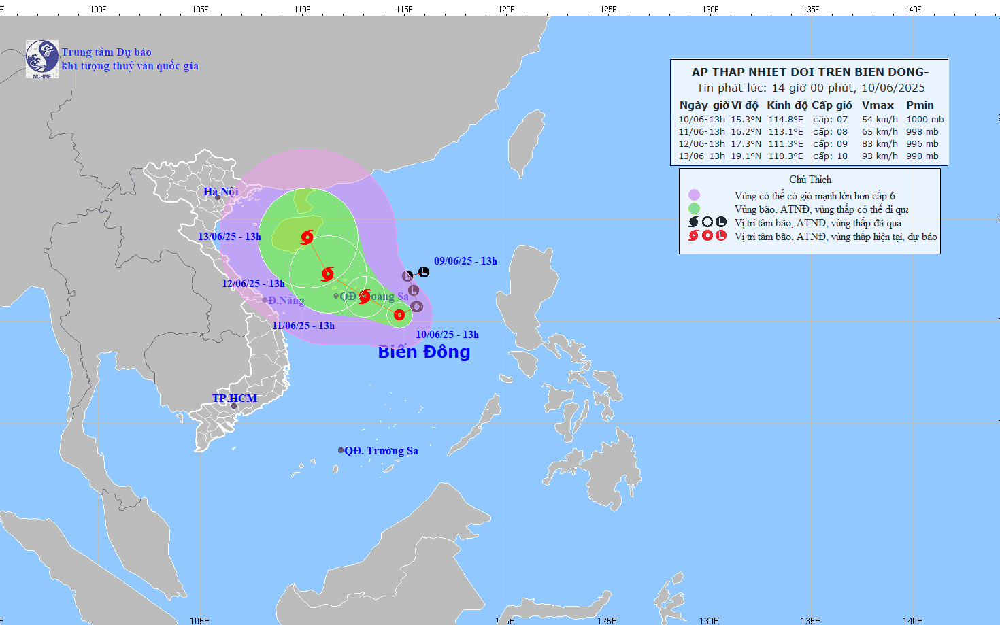The height and width of the screenshot is (625, 1000).
Task: Click the 'Vmax' column header
Action: pos(878,105)
